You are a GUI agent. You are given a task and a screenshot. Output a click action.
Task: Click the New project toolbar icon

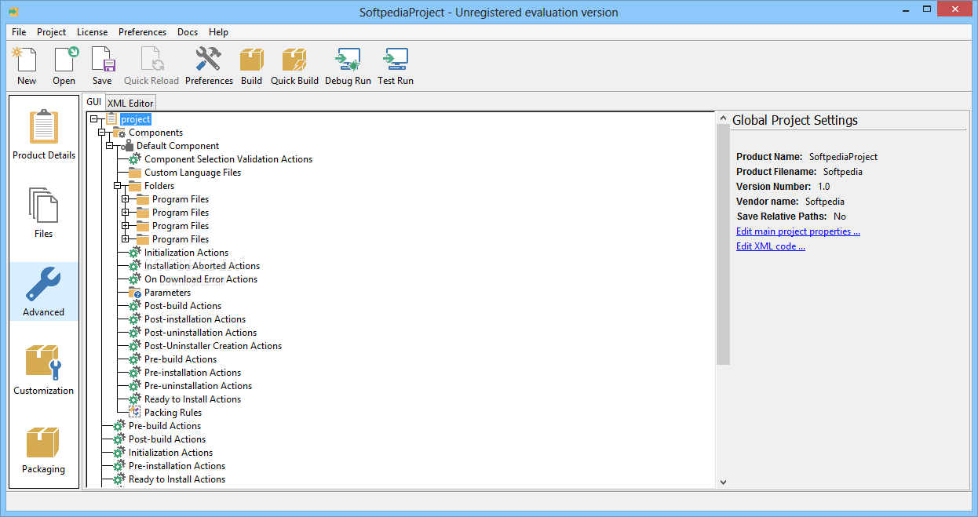26,60
